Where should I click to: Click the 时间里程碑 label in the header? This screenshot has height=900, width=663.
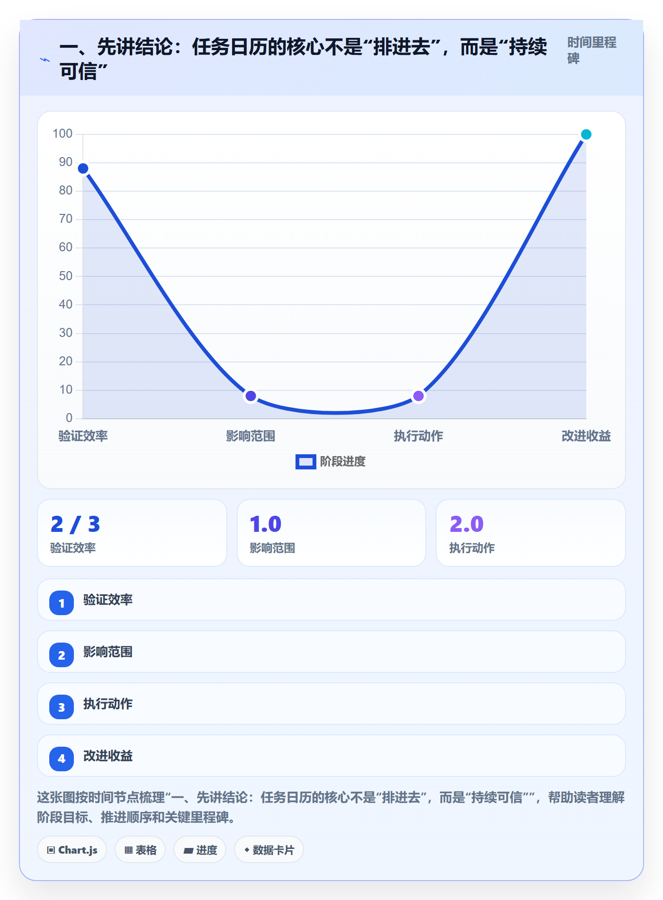pyautogui.click(x=592, y=50)
